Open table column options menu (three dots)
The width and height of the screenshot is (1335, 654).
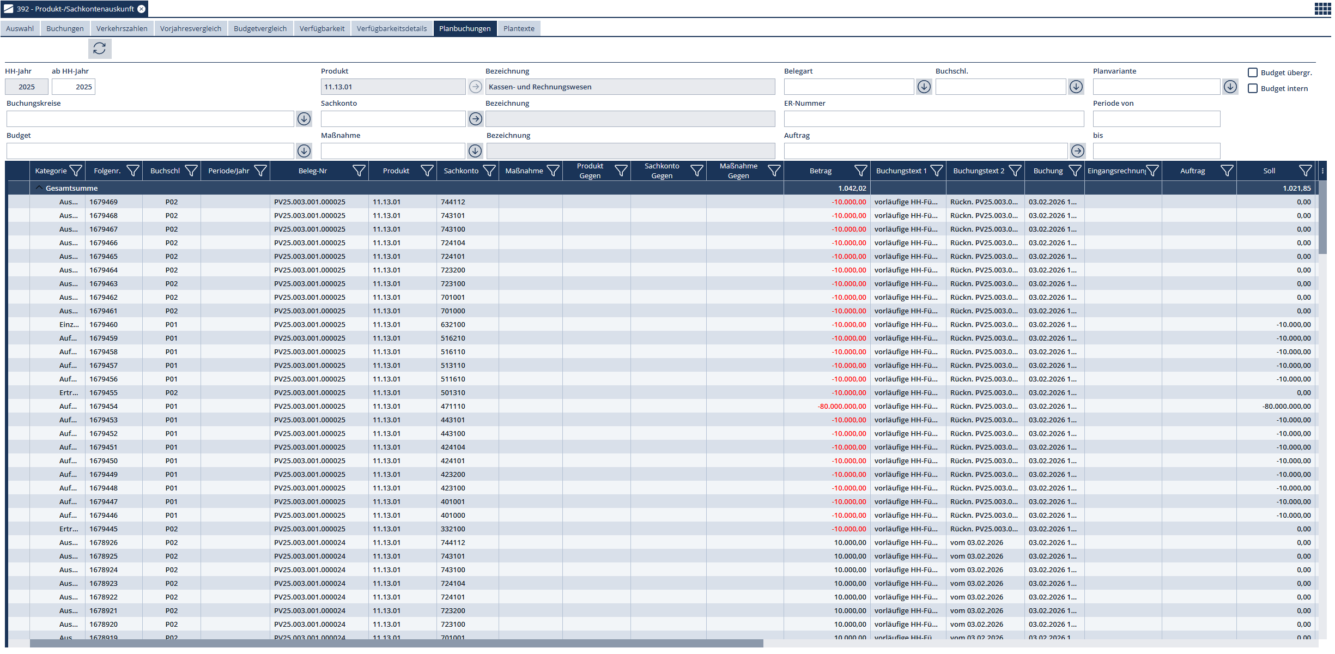[x=1322, y=171]
